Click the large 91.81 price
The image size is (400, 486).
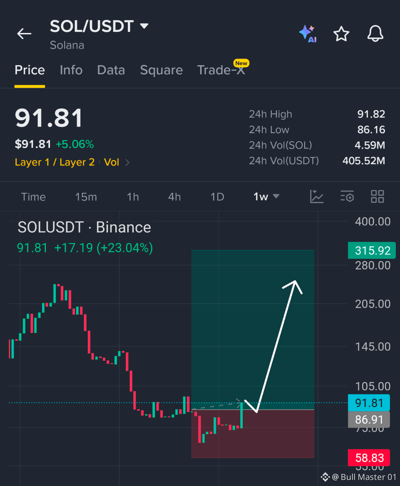click(49, 118)
